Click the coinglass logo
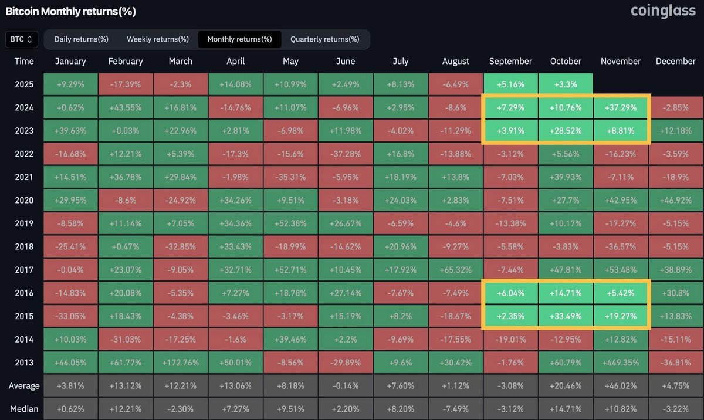 pos(663,11)
